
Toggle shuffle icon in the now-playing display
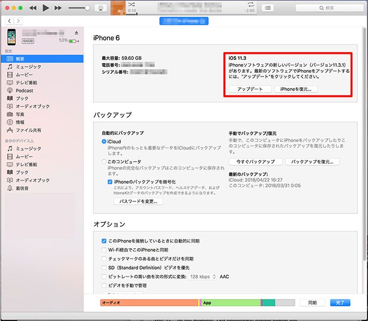pos(131,4)
